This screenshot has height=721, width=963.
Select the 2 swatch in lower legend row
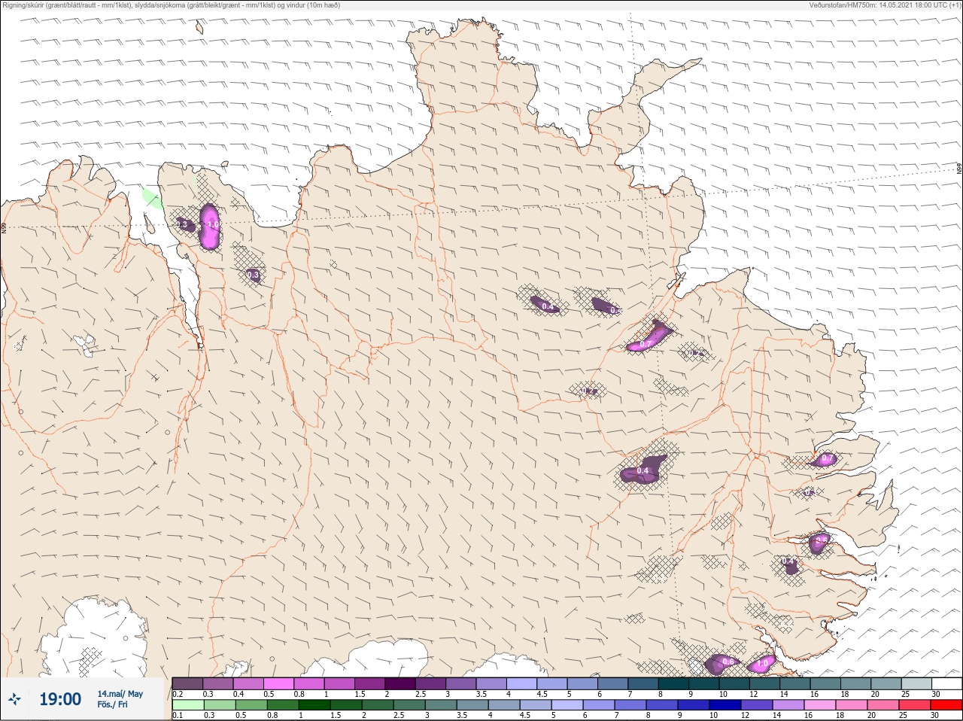coord(377,705)
